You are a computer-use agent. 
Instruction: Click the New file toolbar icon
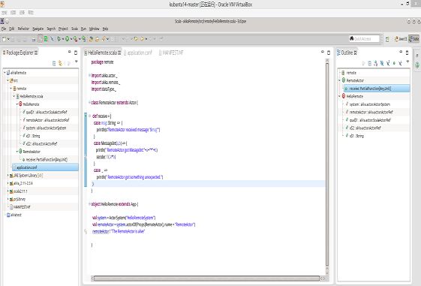pyautogui.click(x=4, y=39)
